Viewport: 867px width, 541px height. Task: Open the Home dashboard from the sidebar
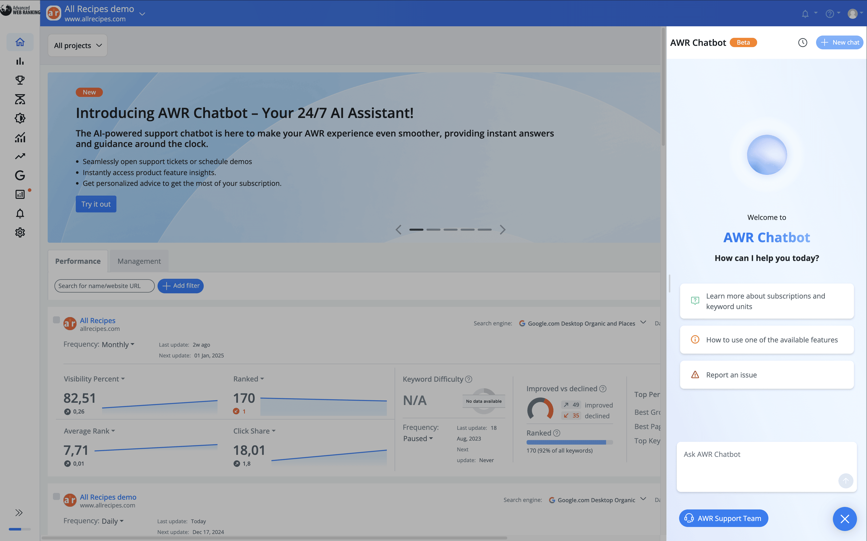point(20,42)
